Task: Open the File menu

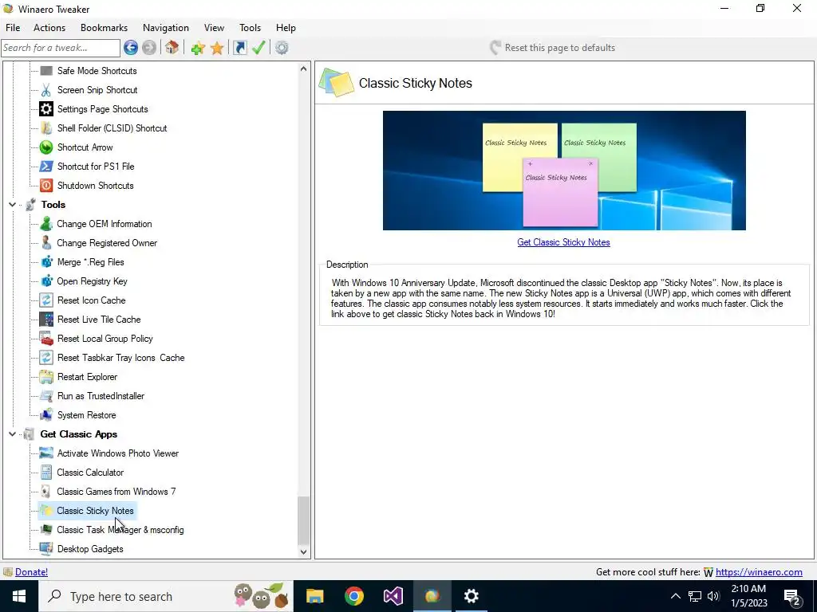Action: [x=13, y=28]
